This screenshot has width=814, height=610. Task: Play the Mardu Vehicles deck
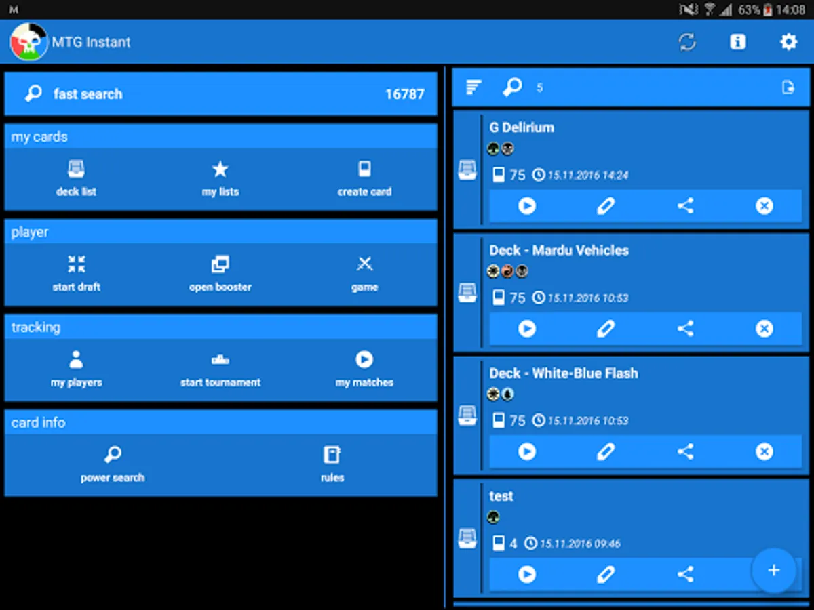527,329
